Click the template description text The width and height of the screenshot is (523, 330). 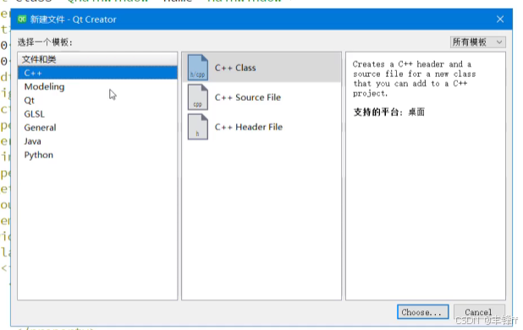pos(414,79)
